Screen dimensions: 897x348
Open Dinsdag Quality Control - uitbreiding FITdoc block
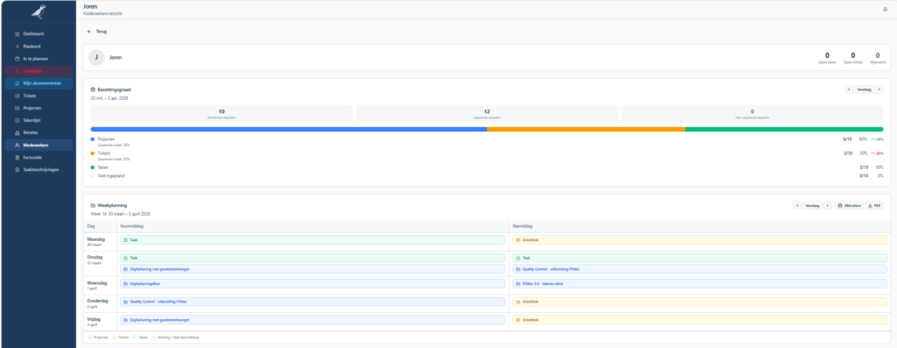pos(700,269)
